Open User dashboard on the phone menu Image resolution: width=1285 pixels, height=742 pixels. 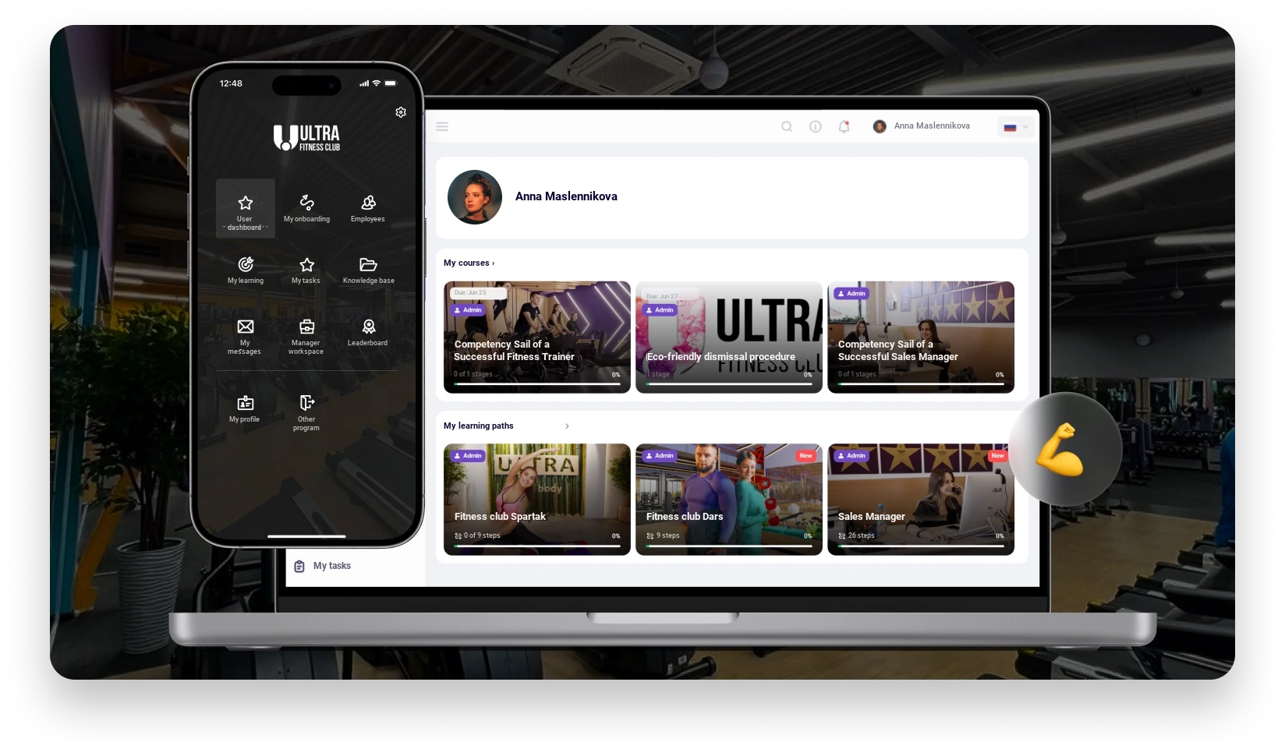click(x=246, y=209)
